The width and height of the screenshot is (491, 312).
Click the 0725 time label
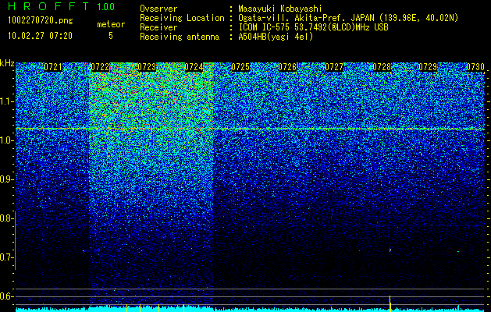point(240,67)
